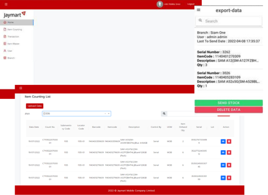268x195 pixels.
Task: View the row with serial ending 12
Action: pos(223,153)
